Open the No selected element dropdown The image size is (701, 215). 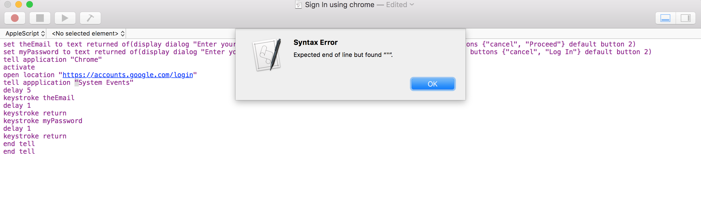click(x=88, y=33)
